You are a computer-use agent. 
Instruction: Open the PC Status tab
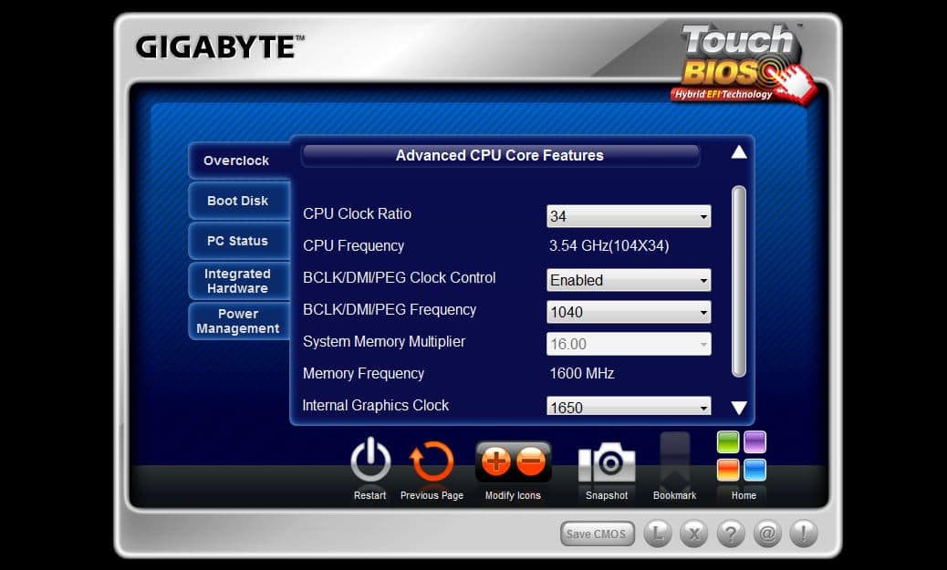(238, 241)
